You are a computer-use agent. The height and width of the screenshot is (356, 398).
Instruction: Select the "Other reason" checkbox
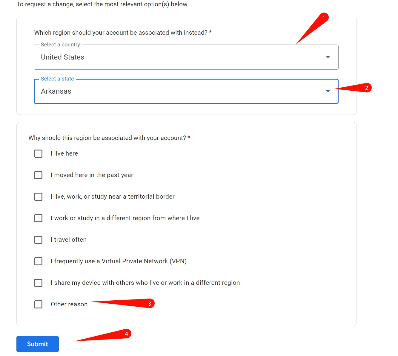[x=39, y=304]
